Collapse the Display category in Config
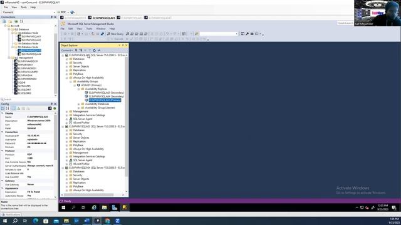 coord(3,113)
